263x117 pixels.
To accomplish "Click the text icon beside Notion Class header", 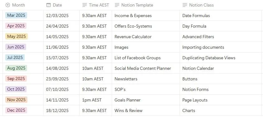I will point(185,5).
